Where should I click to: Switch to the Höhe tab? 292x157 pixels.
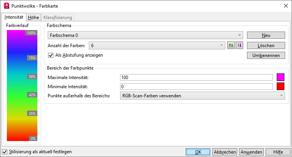(x=33, y=17)
